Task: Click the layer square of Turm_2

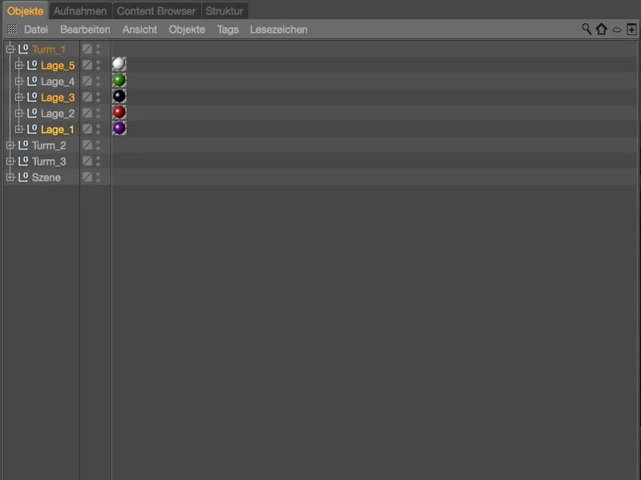Action: [x=87, y=145]
